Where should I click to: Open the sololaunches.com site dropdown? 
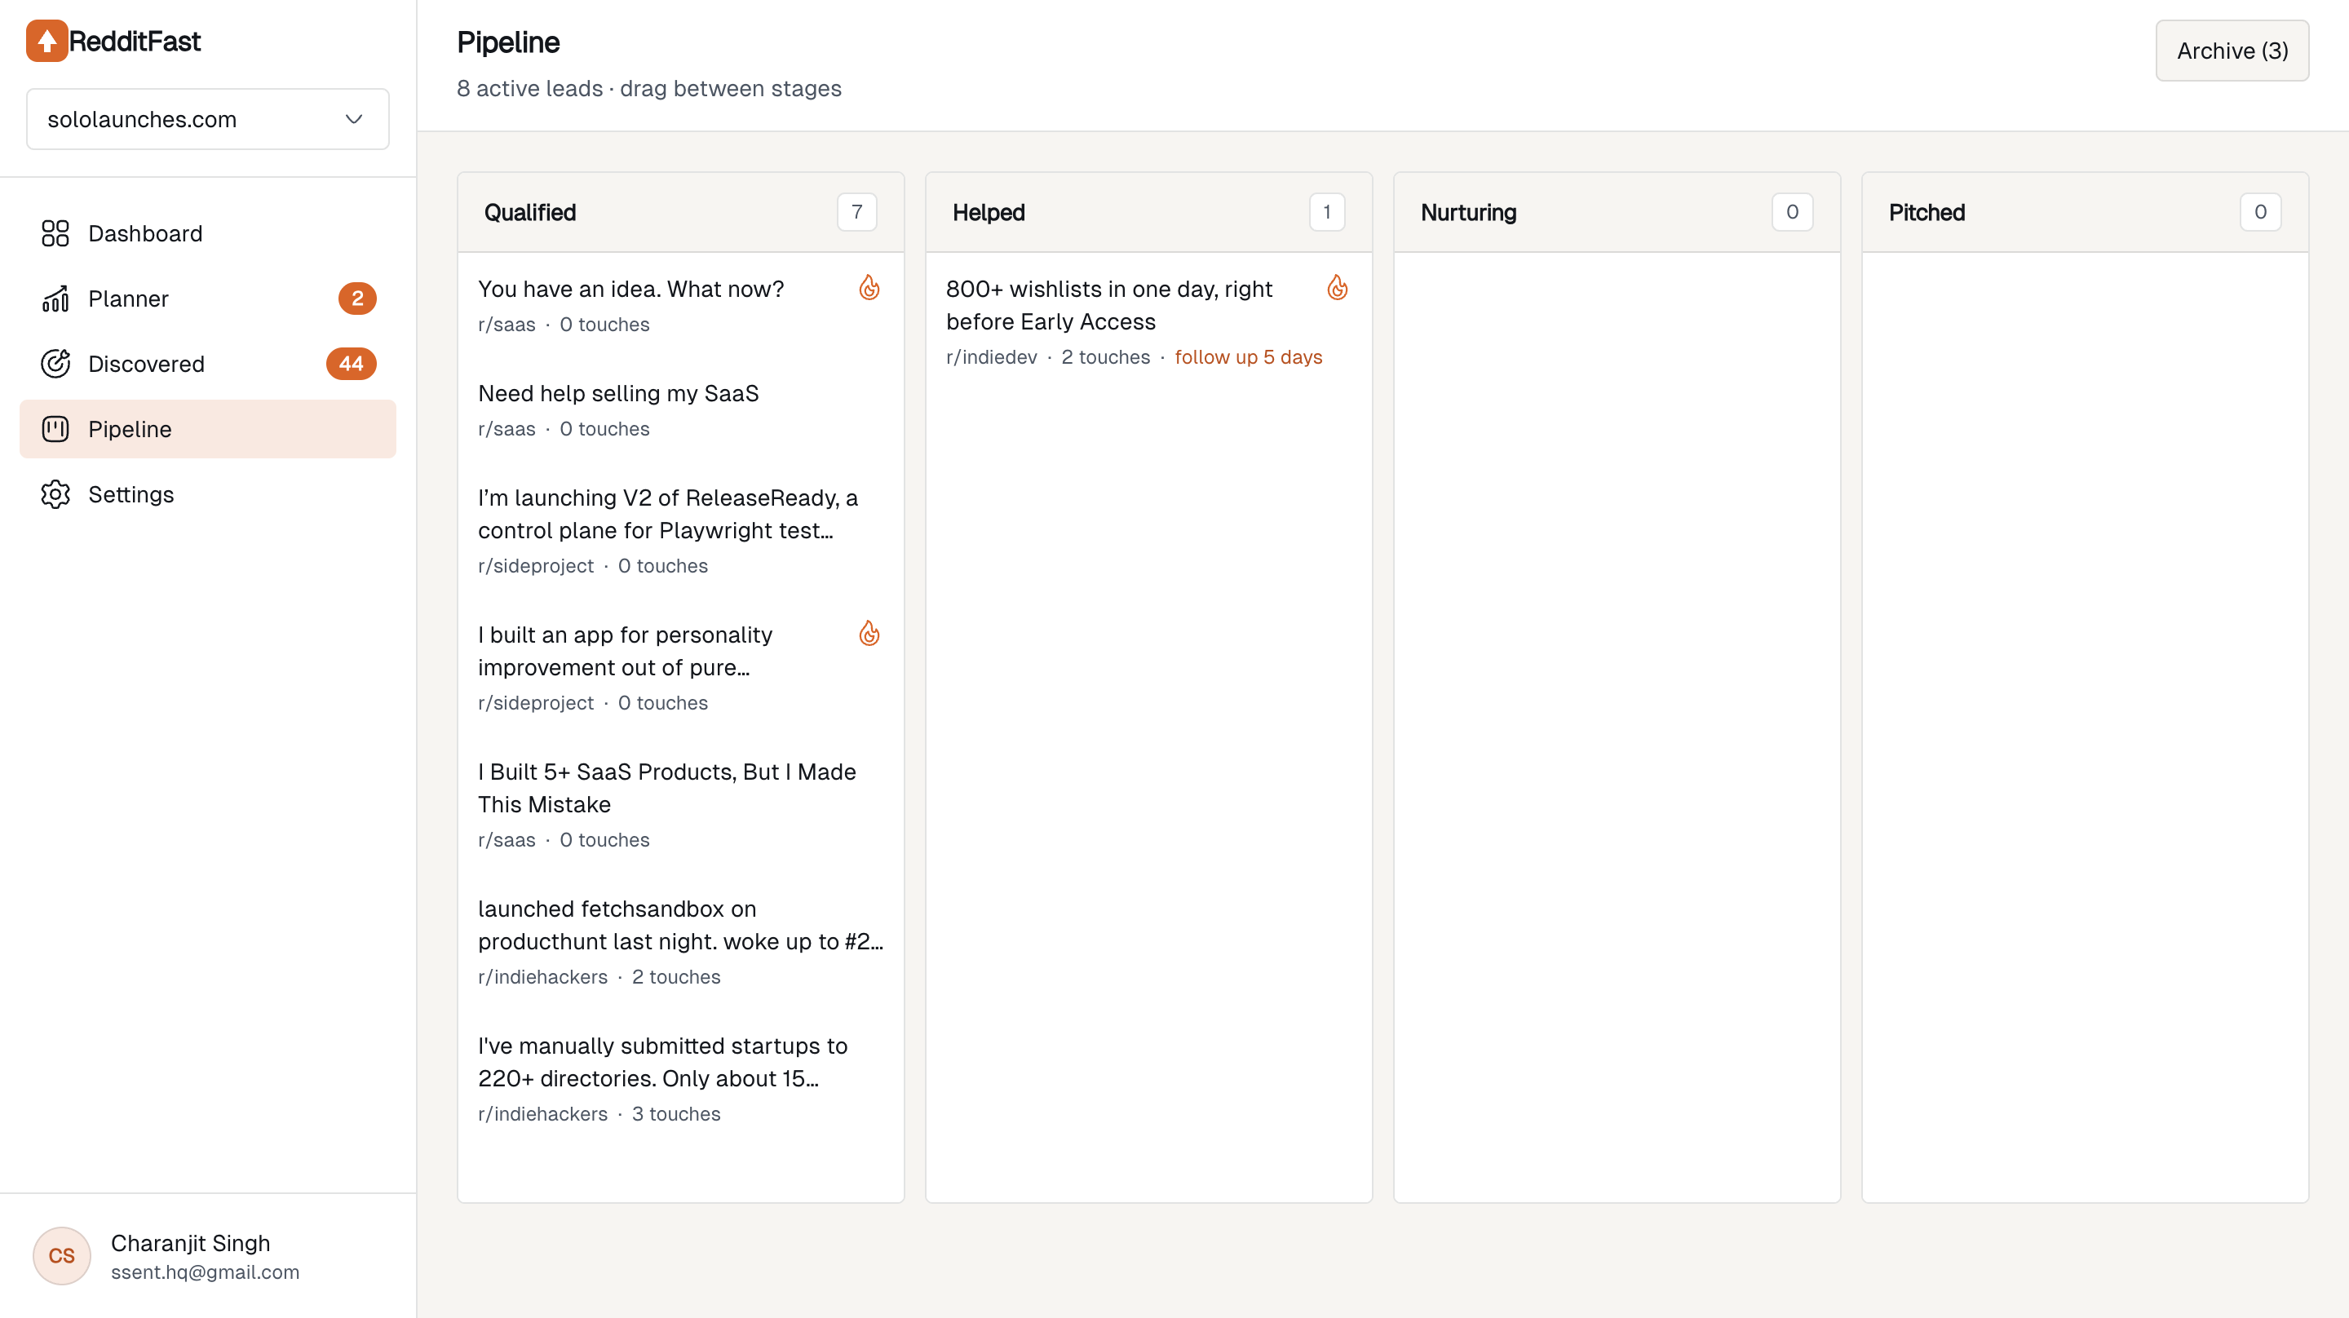(208, 120)
